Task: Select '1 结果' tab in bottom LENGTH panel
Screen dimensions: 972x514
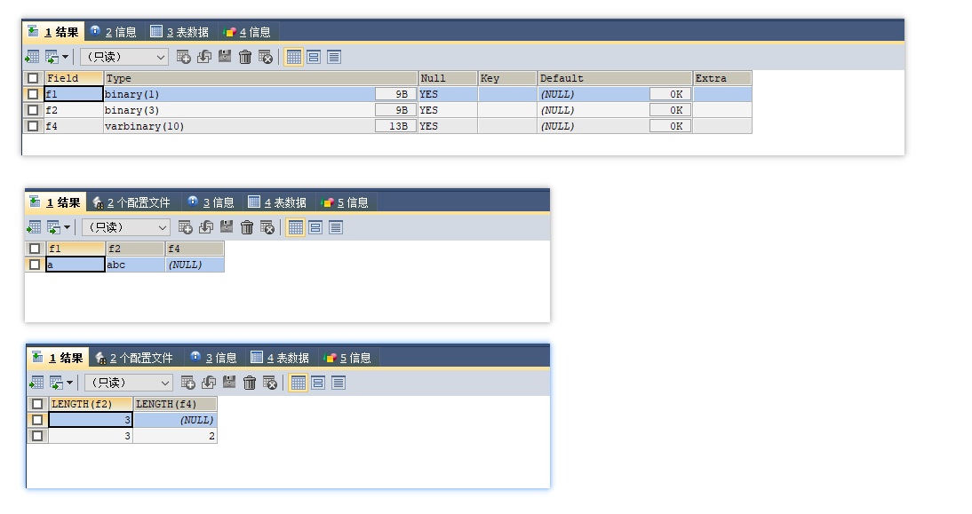Action: tap(58, 358)
